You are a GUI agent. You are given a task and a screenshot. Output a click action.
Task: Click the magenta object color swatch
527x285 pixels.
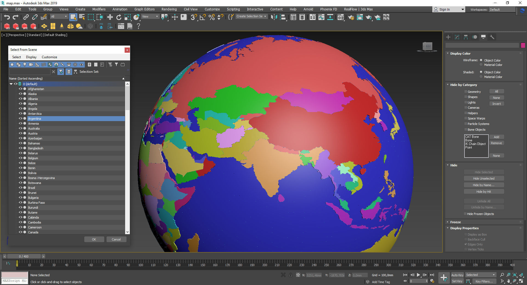point(523,45)
